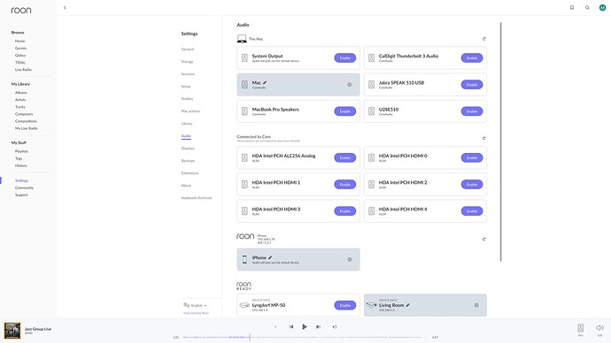Enable CalDigit Thunderbolt 3 Audio
The height and width of the screenshot is (343, 611).
point(472,58)
